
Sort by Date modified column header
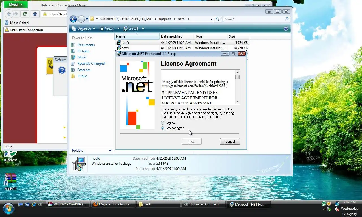point(176,36)
